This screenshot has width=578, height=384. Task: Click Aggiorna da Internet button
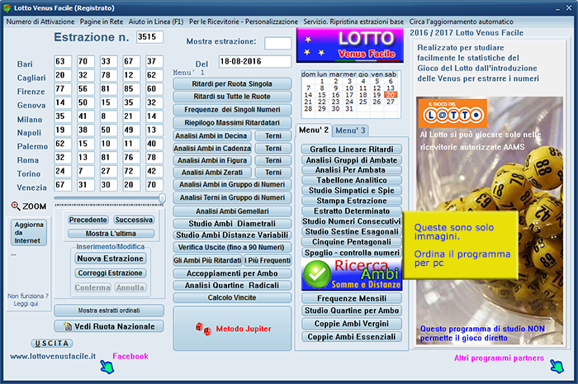pyautogui.click(x=29, y=233)
